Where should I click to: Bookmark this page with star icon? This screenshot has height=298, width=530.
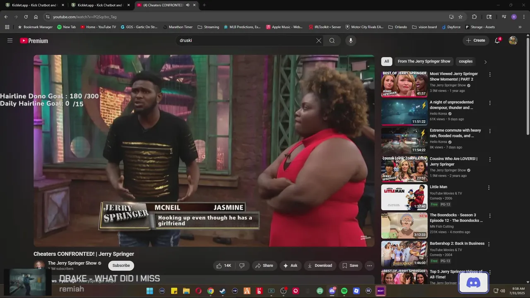(460, 17)
